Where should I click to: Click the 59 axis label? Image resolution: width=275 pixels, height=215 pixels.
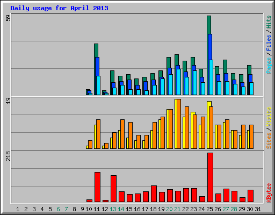(x=8, y=18)
